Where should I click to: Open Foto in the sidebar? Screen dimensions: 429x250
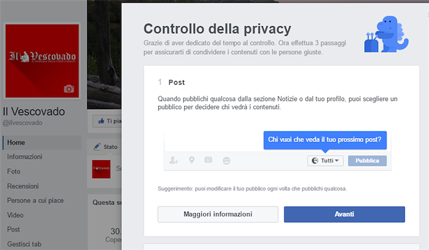point(13,172)
